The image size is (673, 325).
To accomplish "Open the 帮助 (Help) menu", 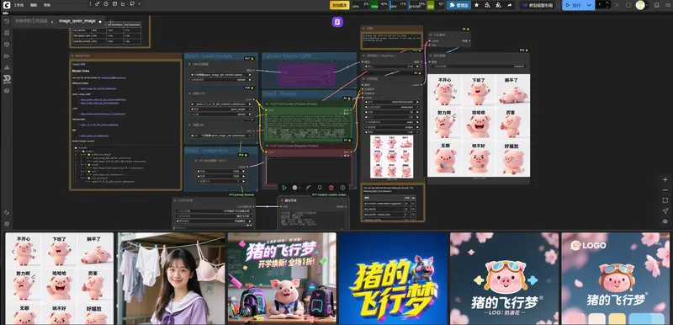I will [47, 5].
